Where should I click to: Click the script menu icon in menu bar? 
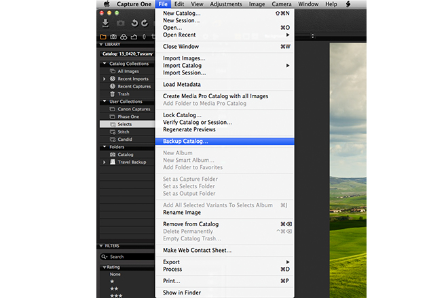[348, 4]
